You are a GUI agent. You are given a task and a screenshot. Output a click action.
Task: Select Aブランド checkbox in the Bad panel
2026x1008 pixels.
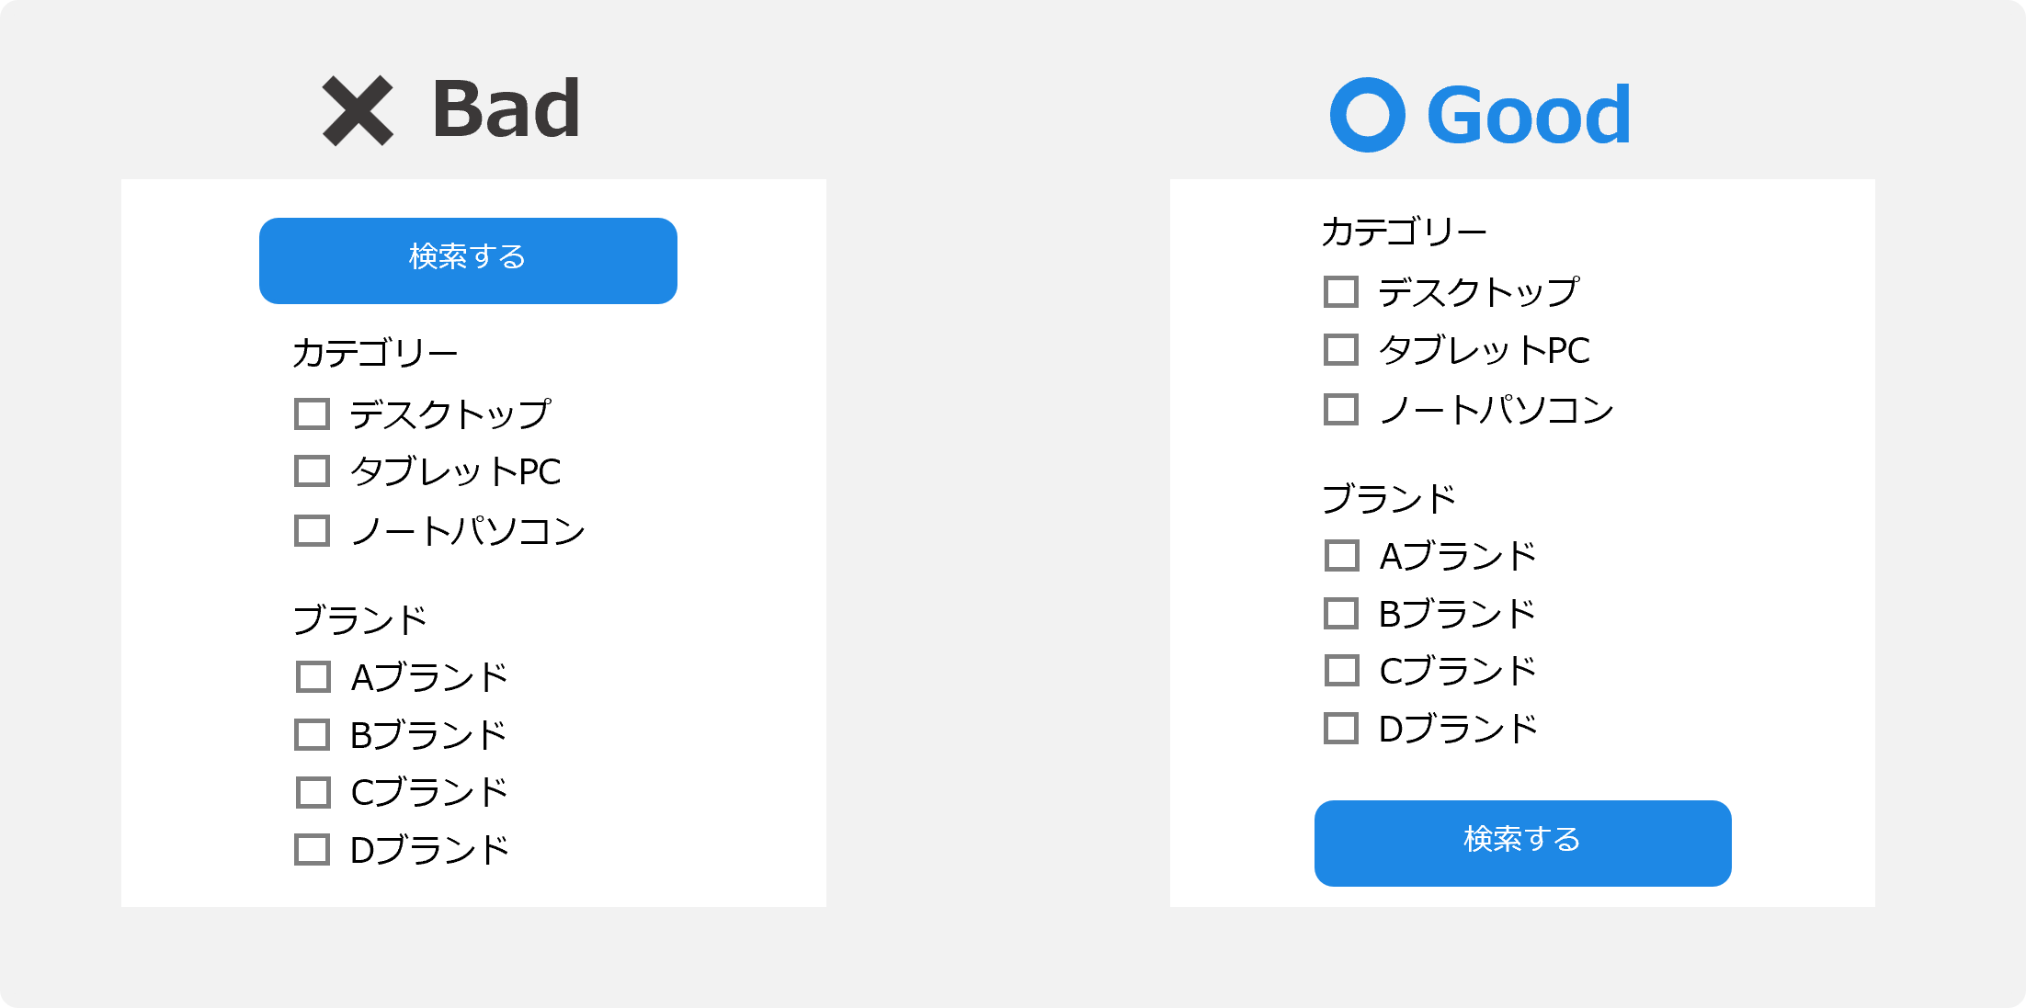313,677
